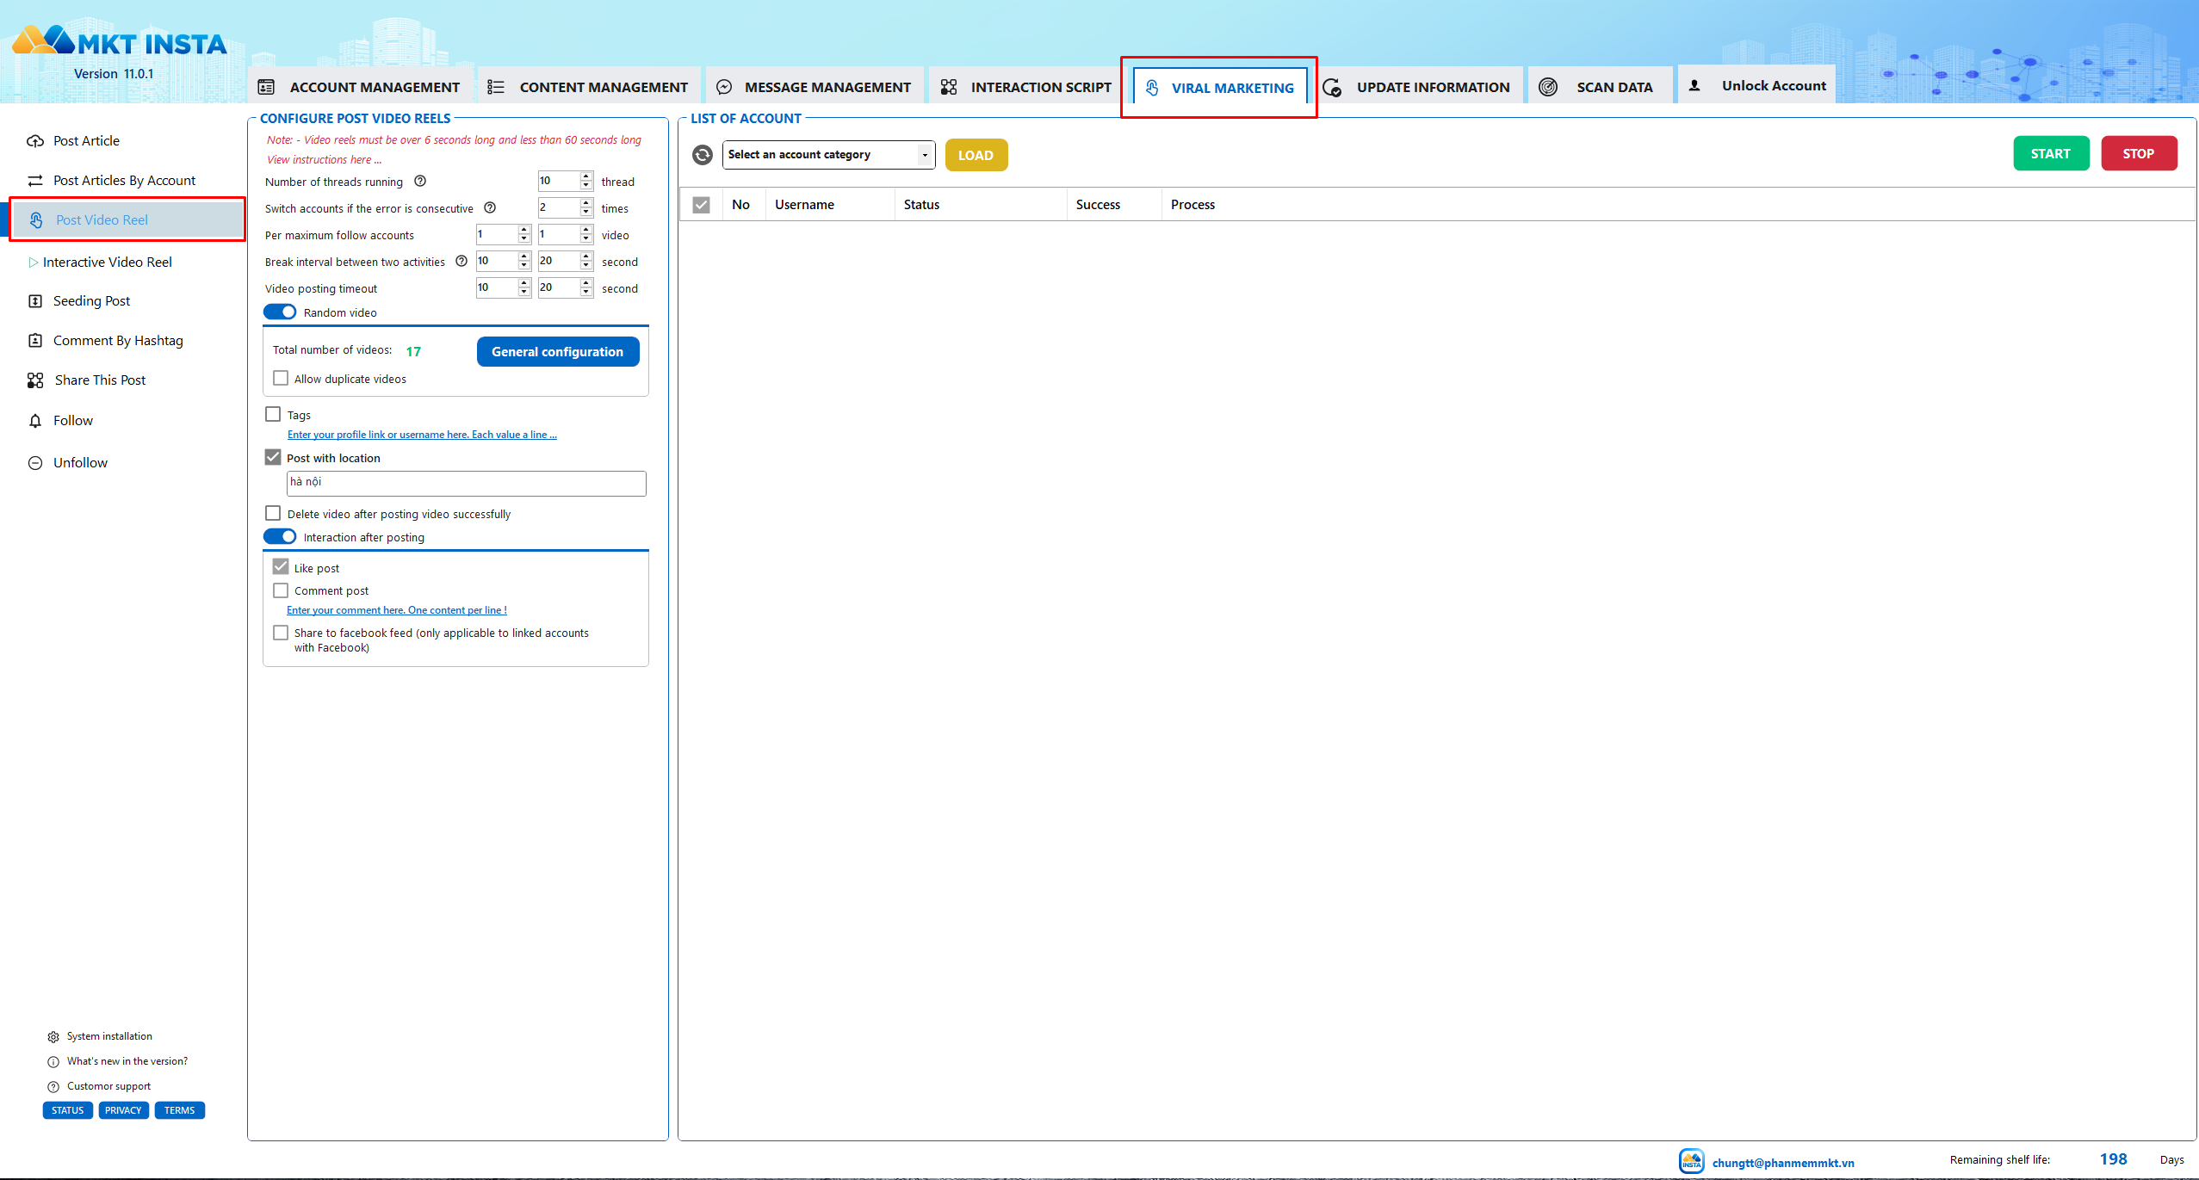Viewport: 2199px width, 1180px height.
Task: Click the red STOP button
Action: (x=2139, y=153)
